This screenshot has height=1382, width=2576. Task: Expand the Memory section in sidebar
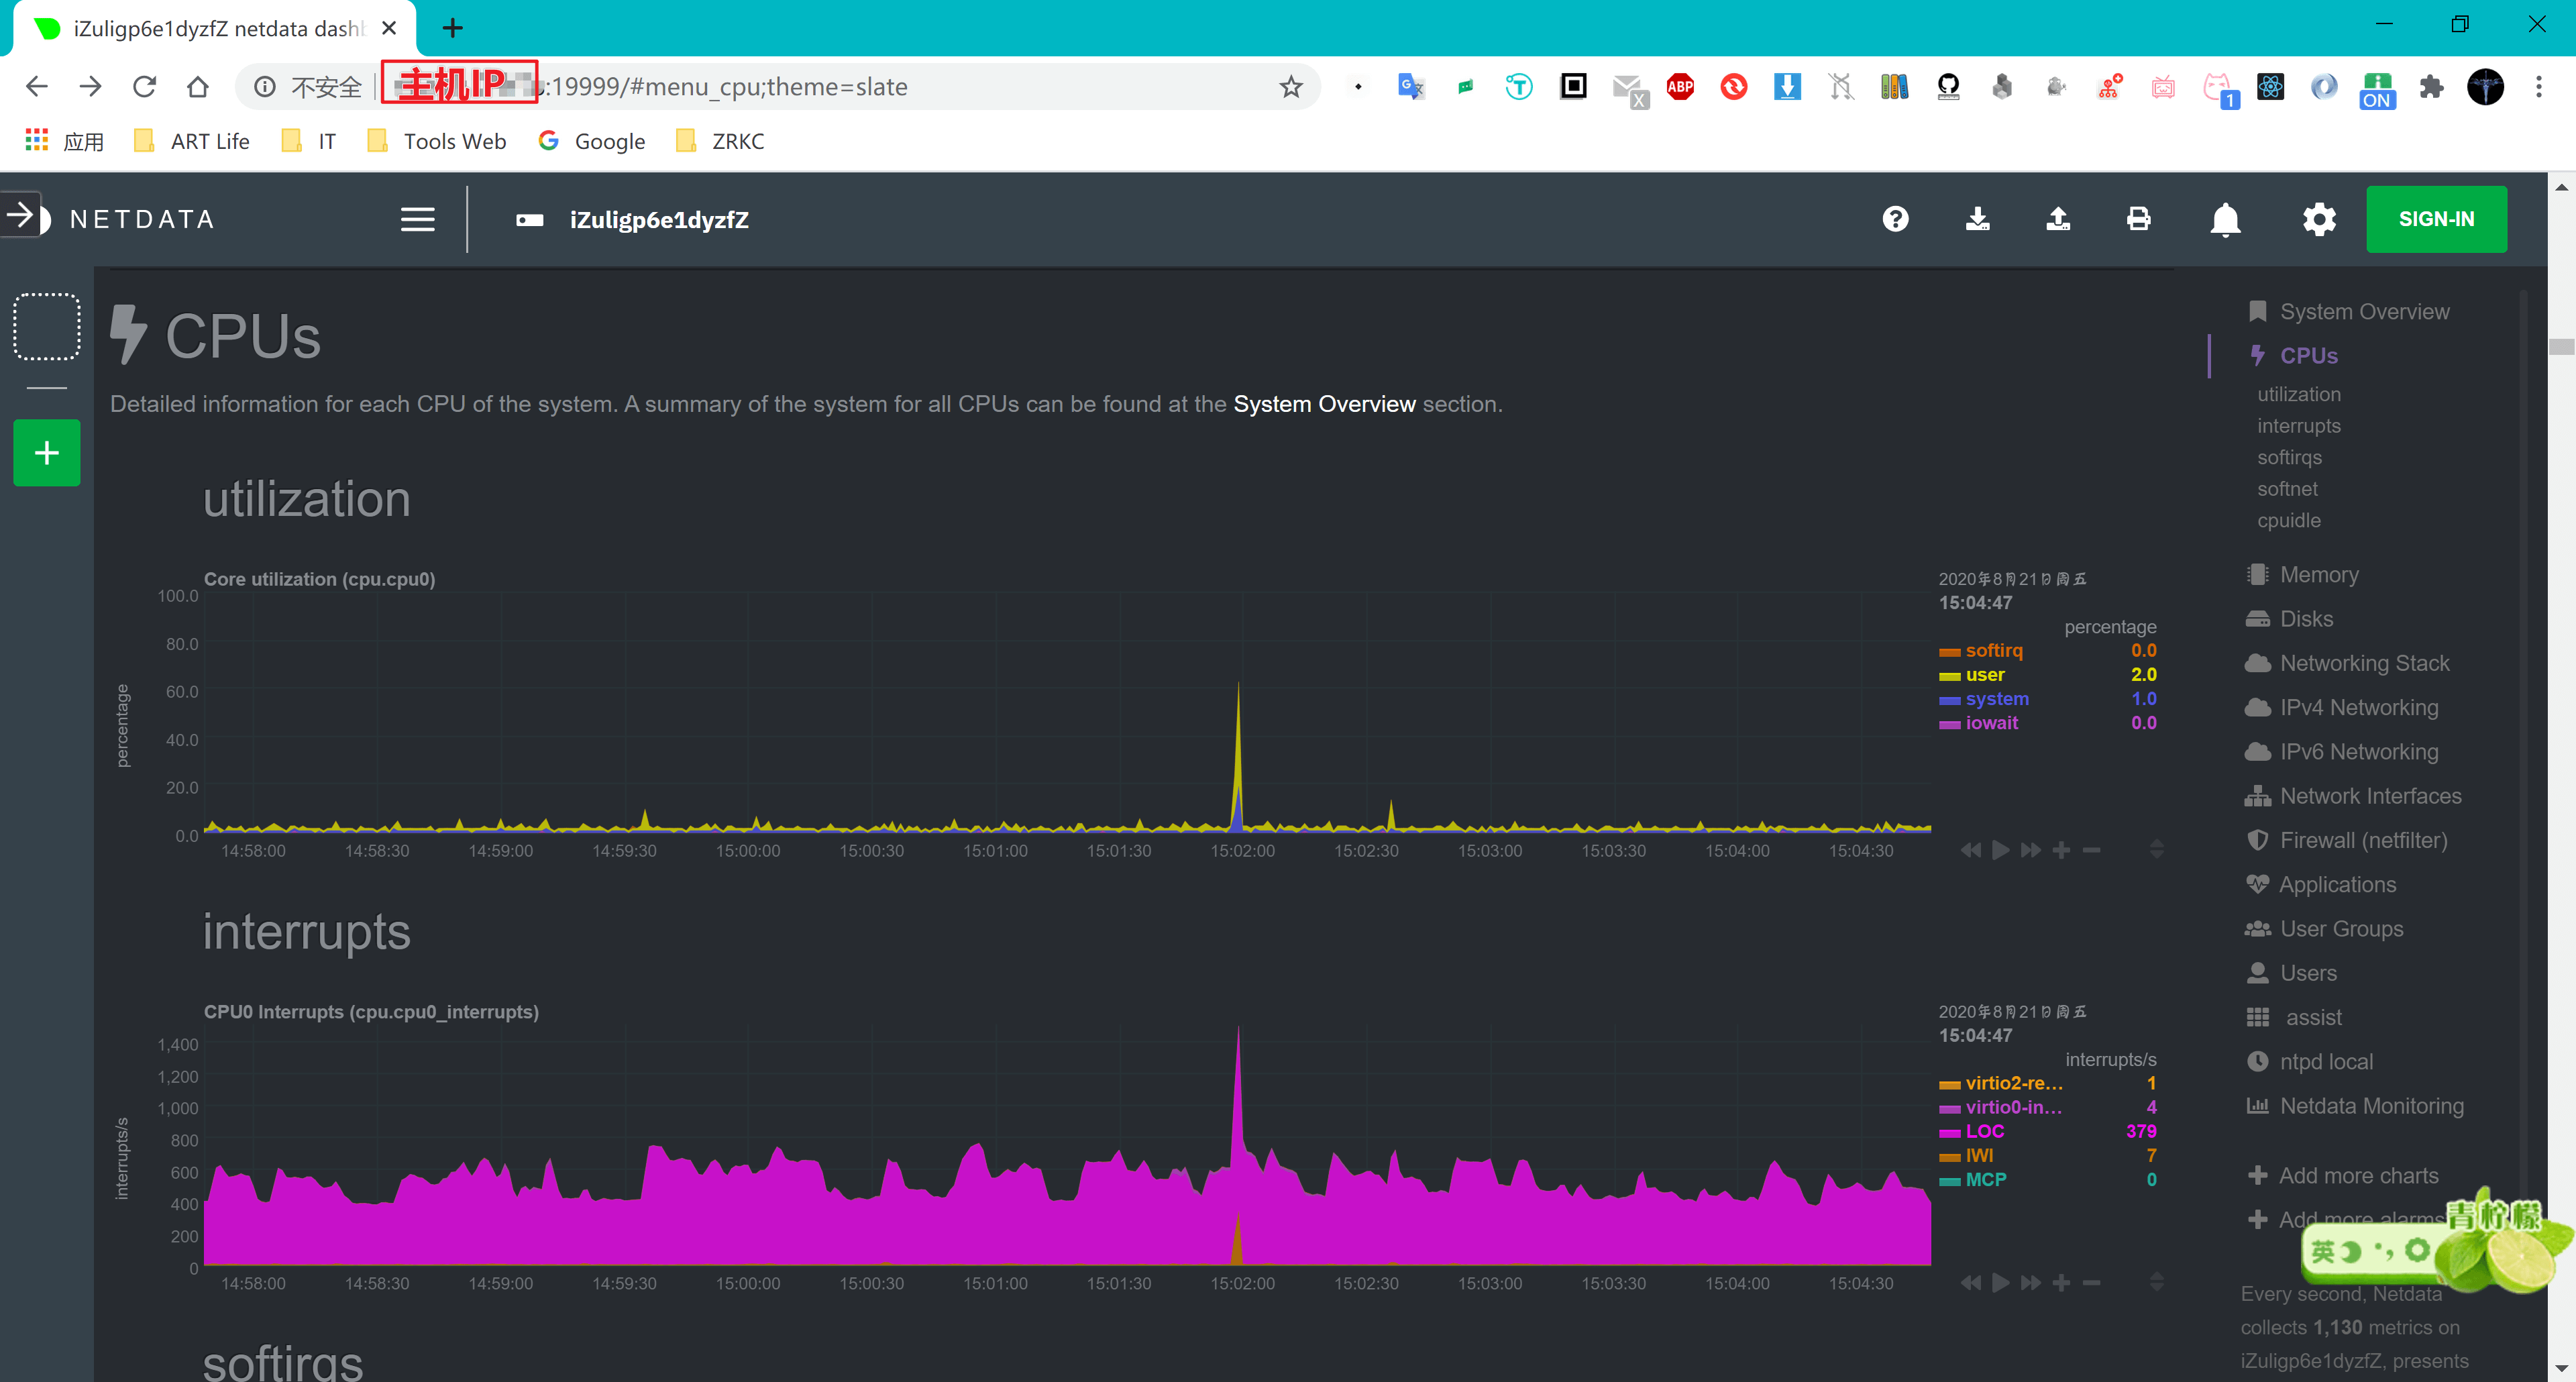[2318, 575]
